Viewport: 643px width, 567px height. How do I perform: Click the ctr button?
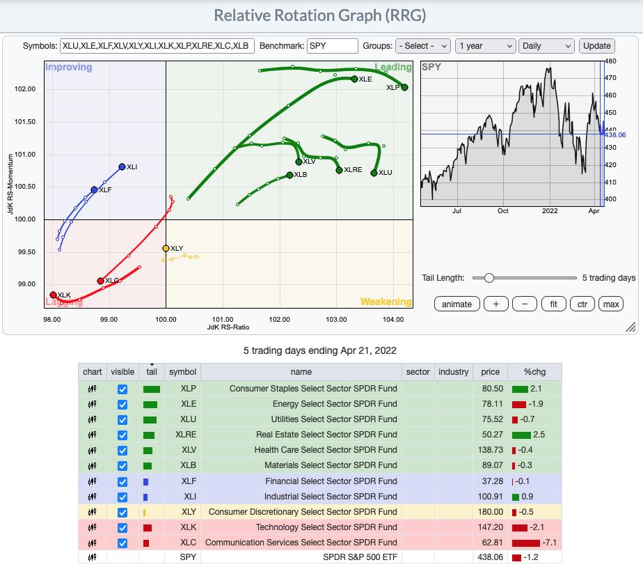click(x=582, y=304)
